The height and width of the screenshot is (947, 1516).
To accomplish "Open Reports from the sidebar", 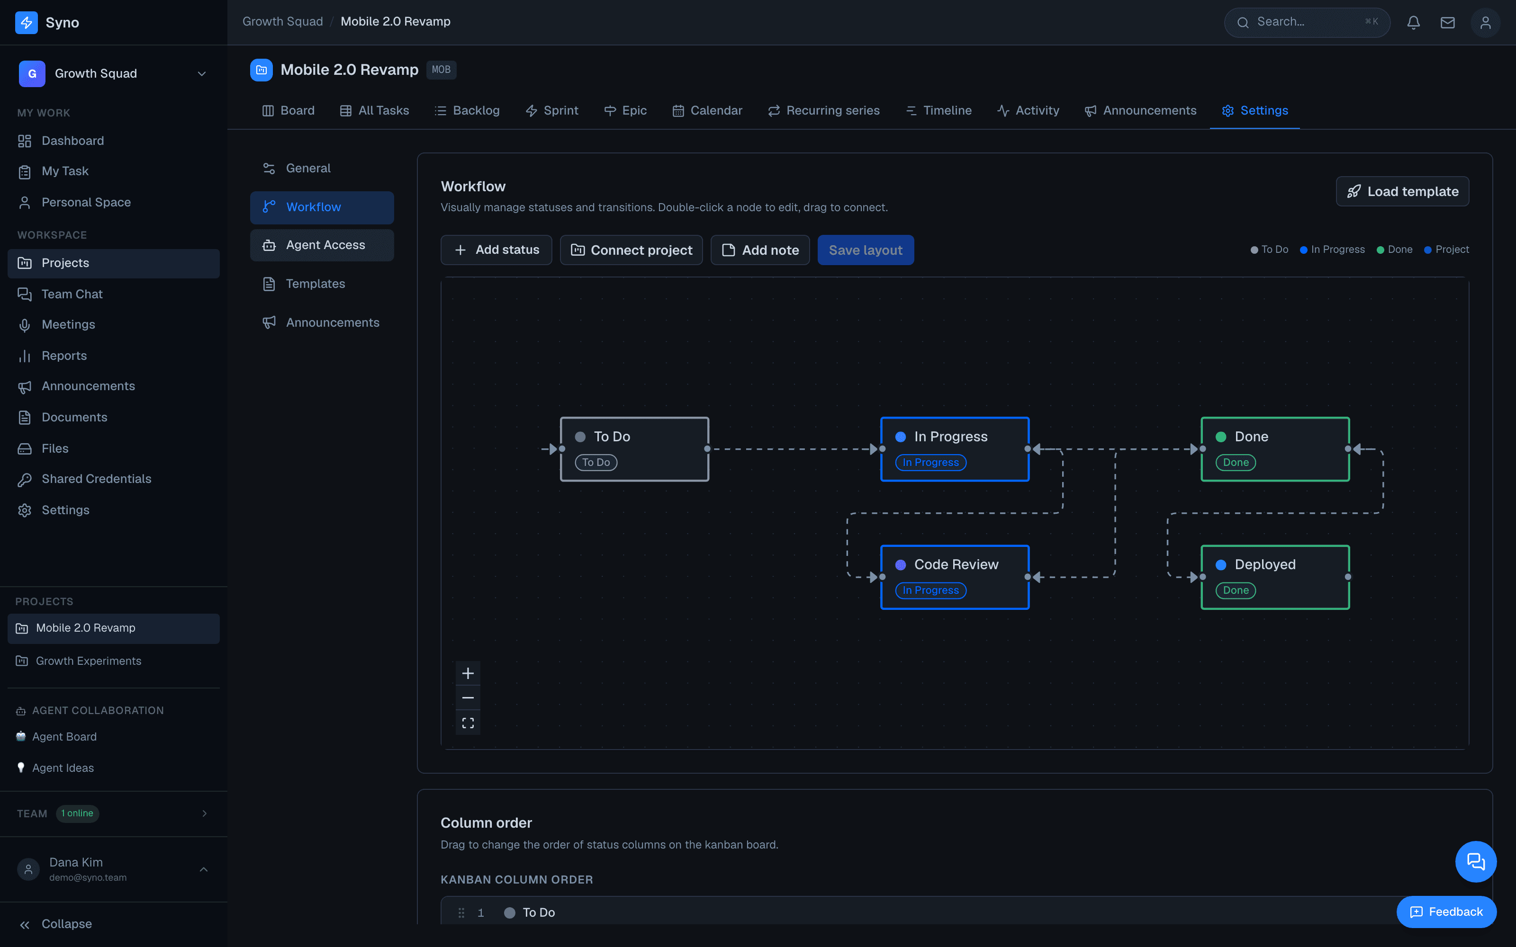I will [113, 356].
